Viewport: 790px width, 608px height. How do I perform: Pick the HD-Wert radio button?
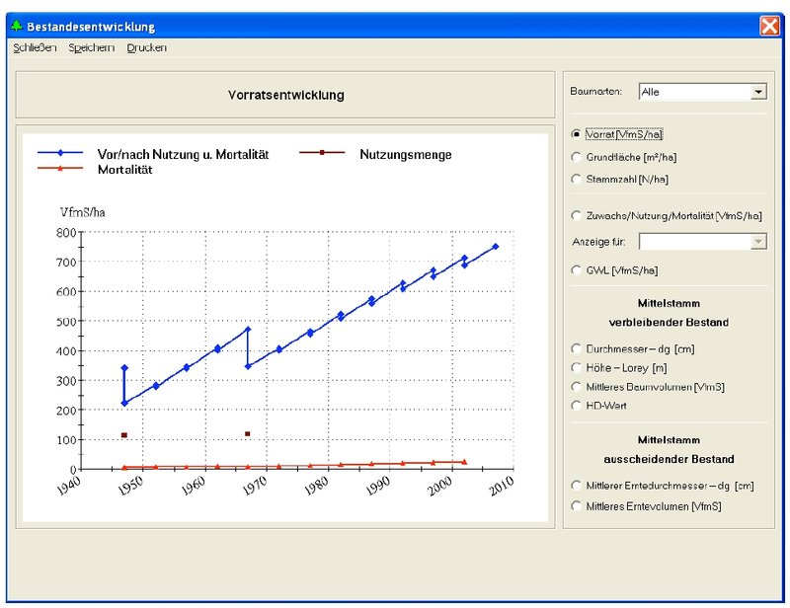pos(577,405)
